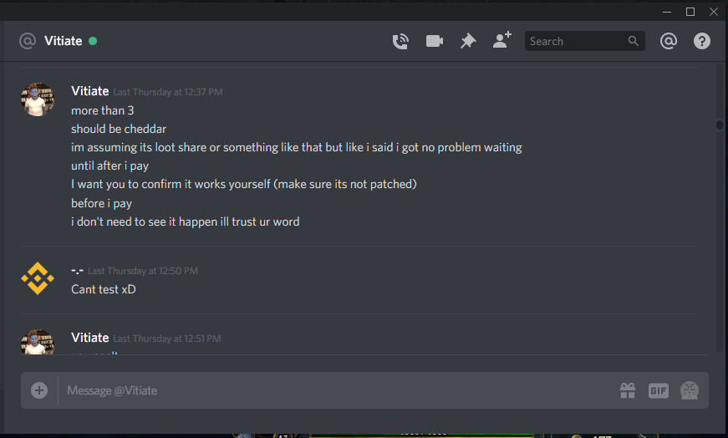
Task: Click the yellow diamond avatar of -.-
Action: click(x=38, y=278)
